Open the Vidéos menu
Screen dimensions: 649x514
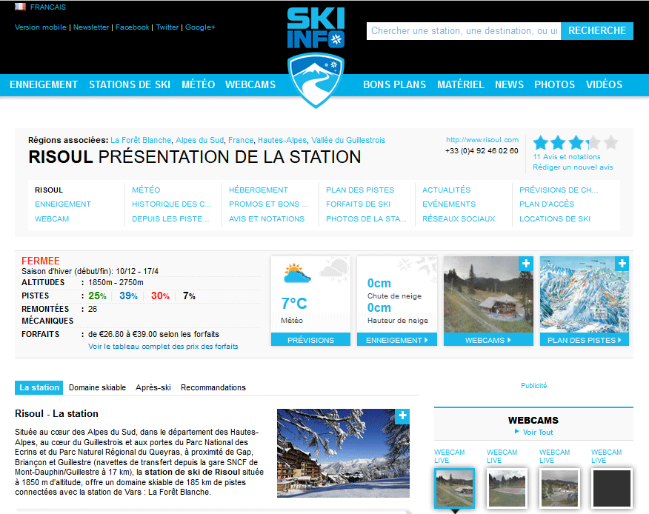604,84
